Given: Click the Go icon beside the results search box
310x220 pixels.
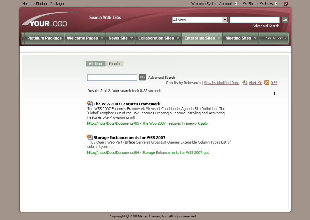Looking at the screenshot, I should point(143,77).
